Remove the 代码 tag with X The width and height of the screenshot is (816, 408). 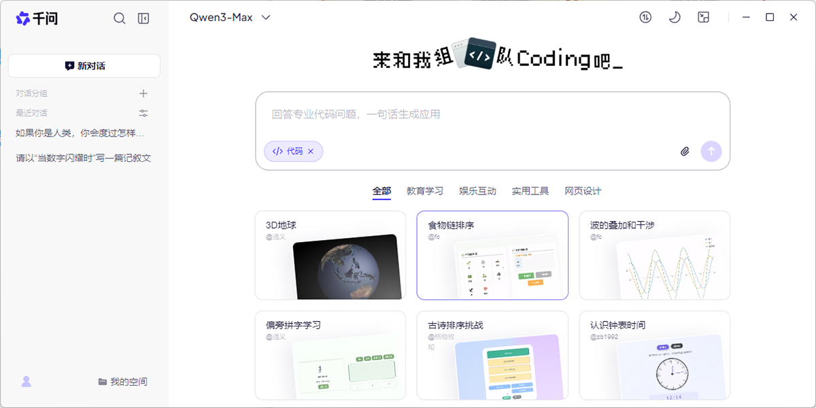click(x=311, y=151)
